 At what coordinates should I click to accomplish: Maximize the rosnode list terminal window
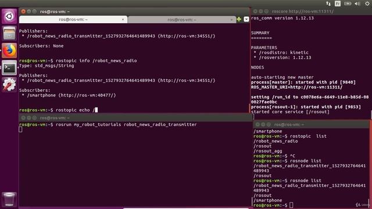point(269,124)
